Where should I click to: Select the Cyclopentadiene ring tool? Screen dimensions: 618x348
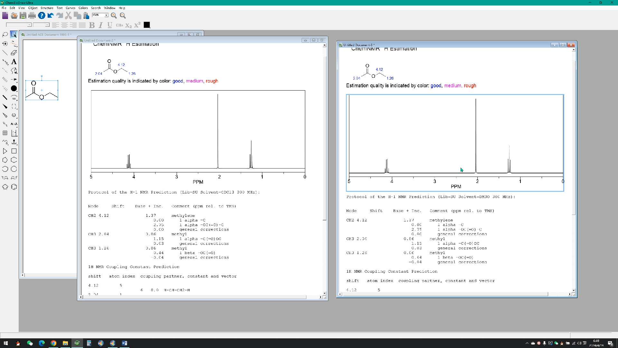tap(5, 187)
